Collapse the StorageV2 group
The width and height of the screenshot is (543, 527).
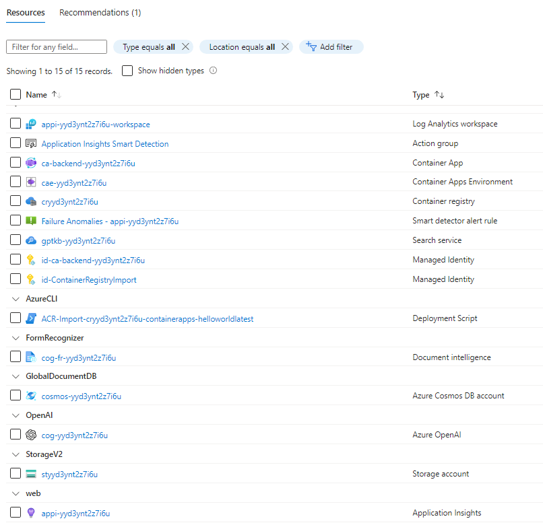click(15, 455)
